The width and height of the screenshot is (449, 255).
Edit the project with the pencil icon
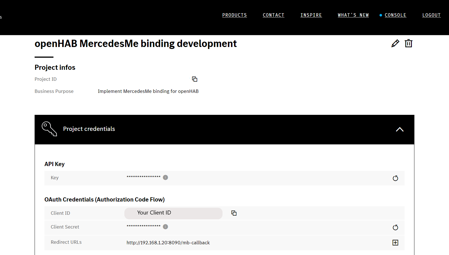[395, 44]
